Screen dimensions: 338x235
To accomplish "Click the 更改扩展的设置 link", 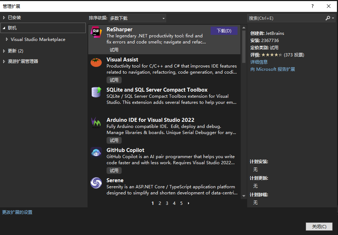I will (x=17, y=212).
